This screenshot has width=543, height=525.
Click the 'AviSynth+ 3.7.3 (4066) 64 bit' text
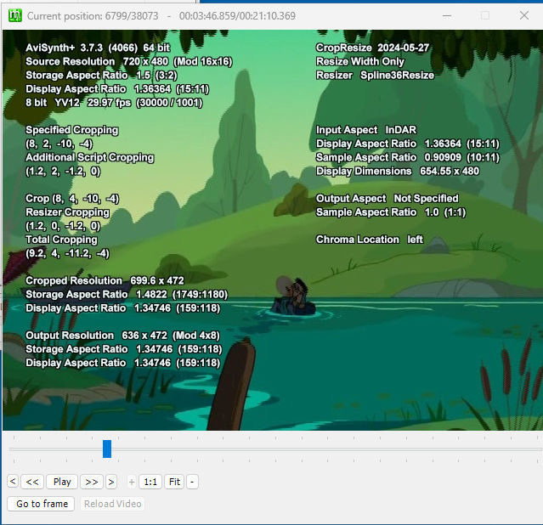pyautogui.click(x=98, y=48)
